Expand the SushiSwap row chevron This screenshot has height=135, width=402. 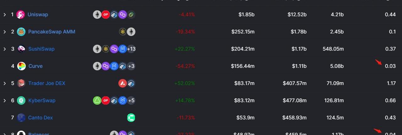pos(5,49)
